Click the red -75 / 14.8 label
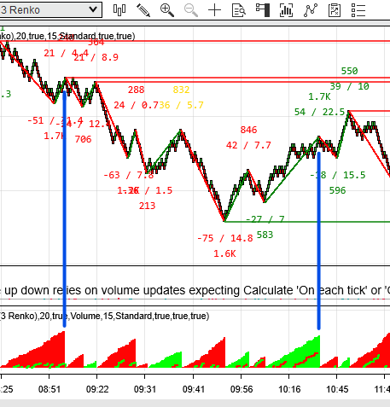Viewport: 390px width, 407px height. point(225,238)
